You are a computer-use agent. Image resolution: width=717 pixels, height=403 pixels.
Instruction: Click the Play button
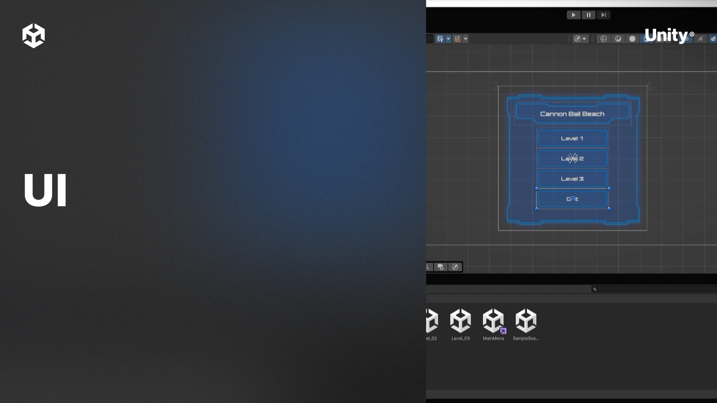coord(574,15)
